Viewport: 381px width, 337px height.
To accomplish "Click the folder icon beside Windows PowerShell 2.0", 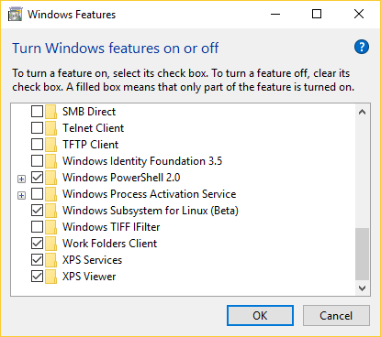I will [x=50, y=178].
